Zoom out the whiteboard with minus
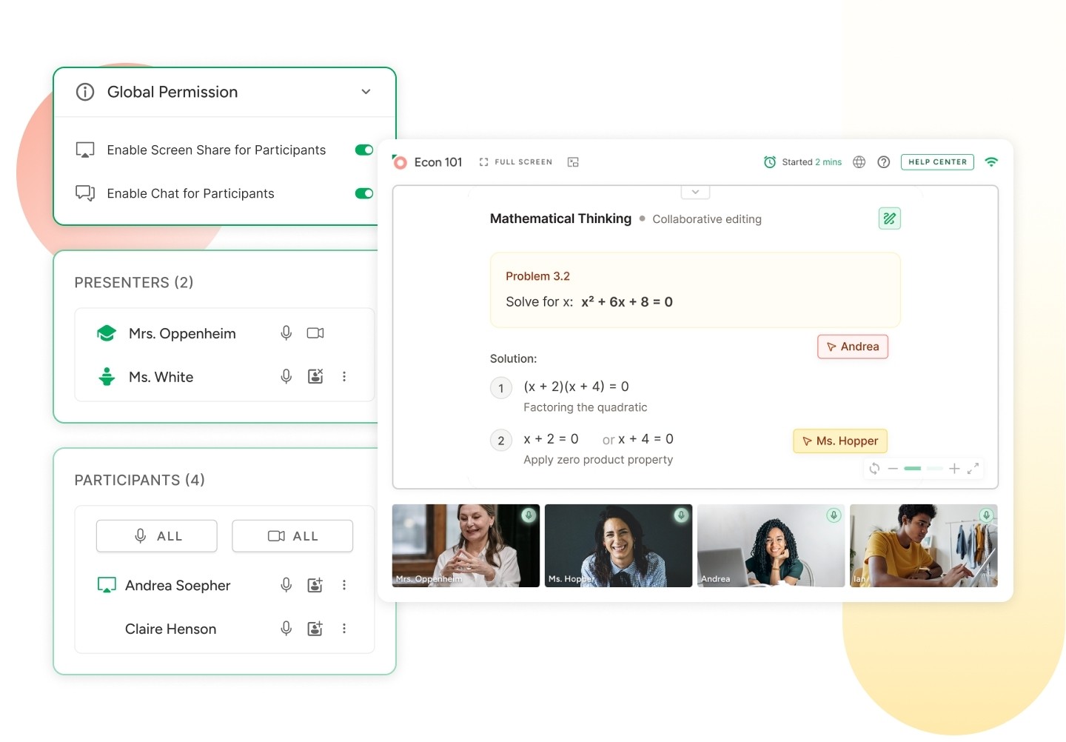Viewport: 1066px width, 742px height. tap(893, 469)
